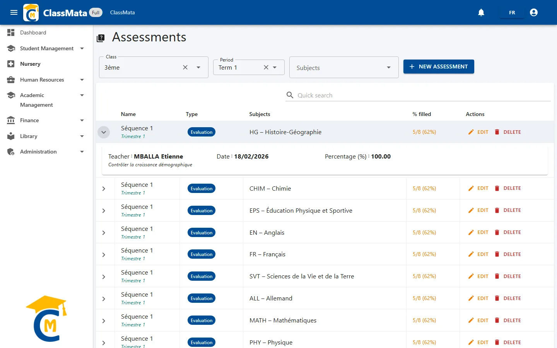Open the hamburger navigation menu

(x=14, y=12)
